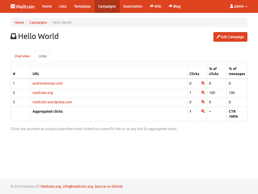The height and width of the screenshot is (194, 258).
Task: Open the Wiki external link
Action: 155,6
